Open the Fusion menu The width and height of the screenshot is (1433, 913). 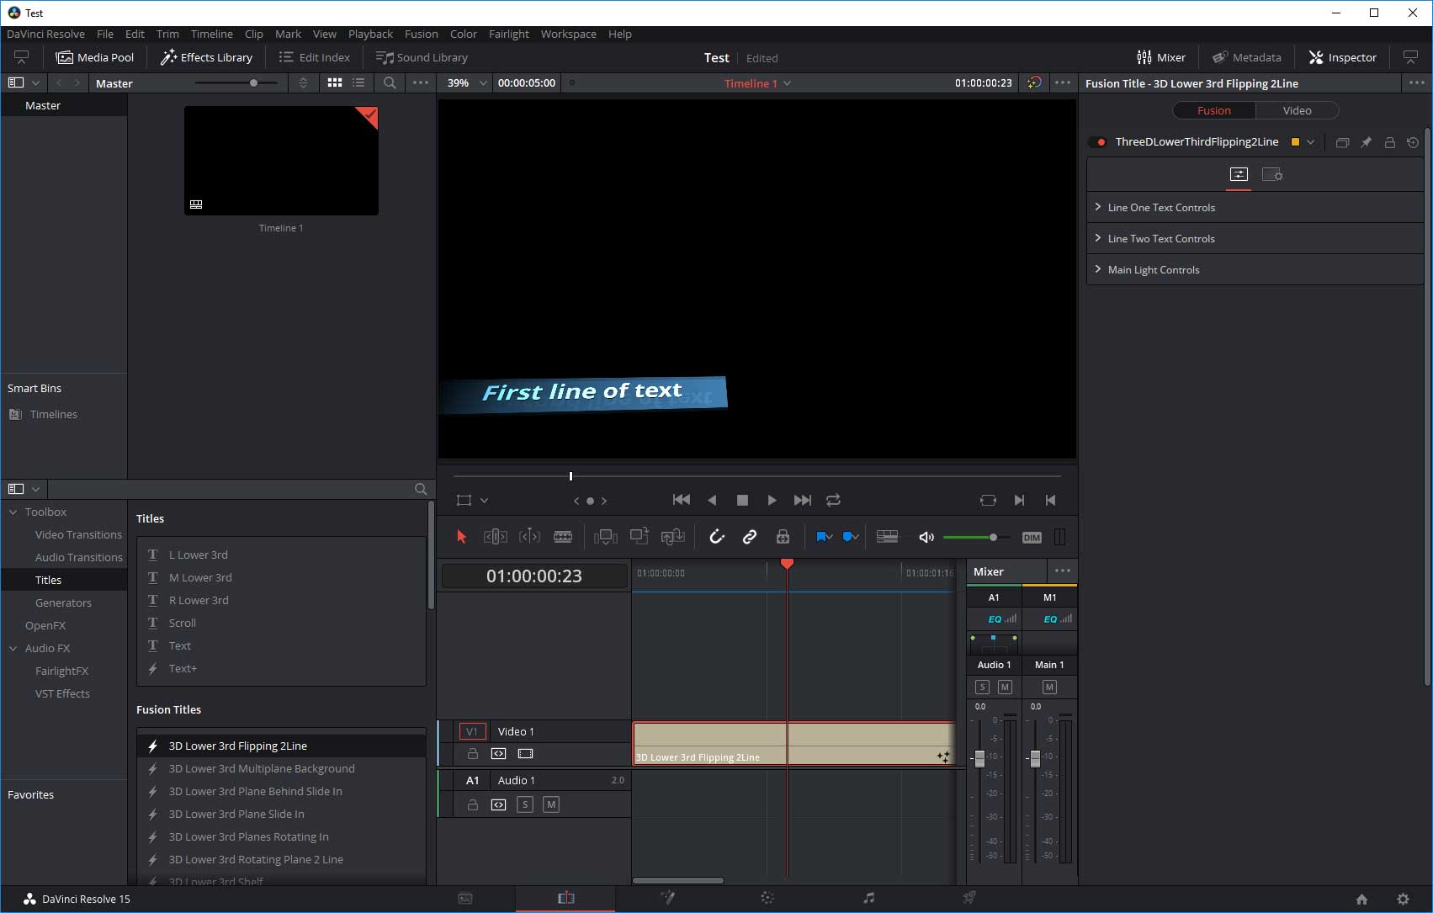click(421, 34)
